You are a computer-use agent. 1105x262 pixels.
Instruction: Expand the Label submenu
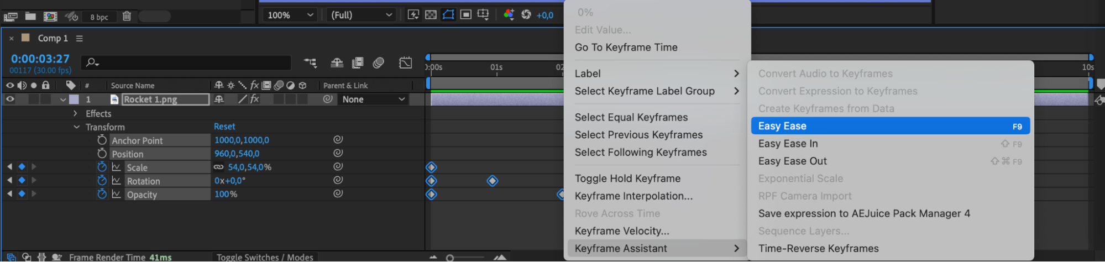click(657, 74)
